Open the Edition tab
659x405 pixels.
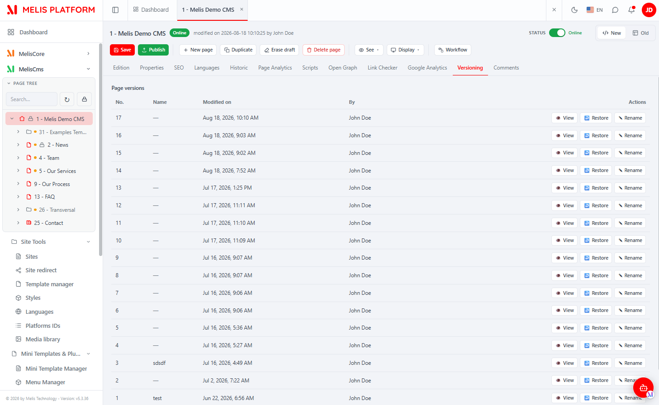pyautogui.click(x=121, y=68)
